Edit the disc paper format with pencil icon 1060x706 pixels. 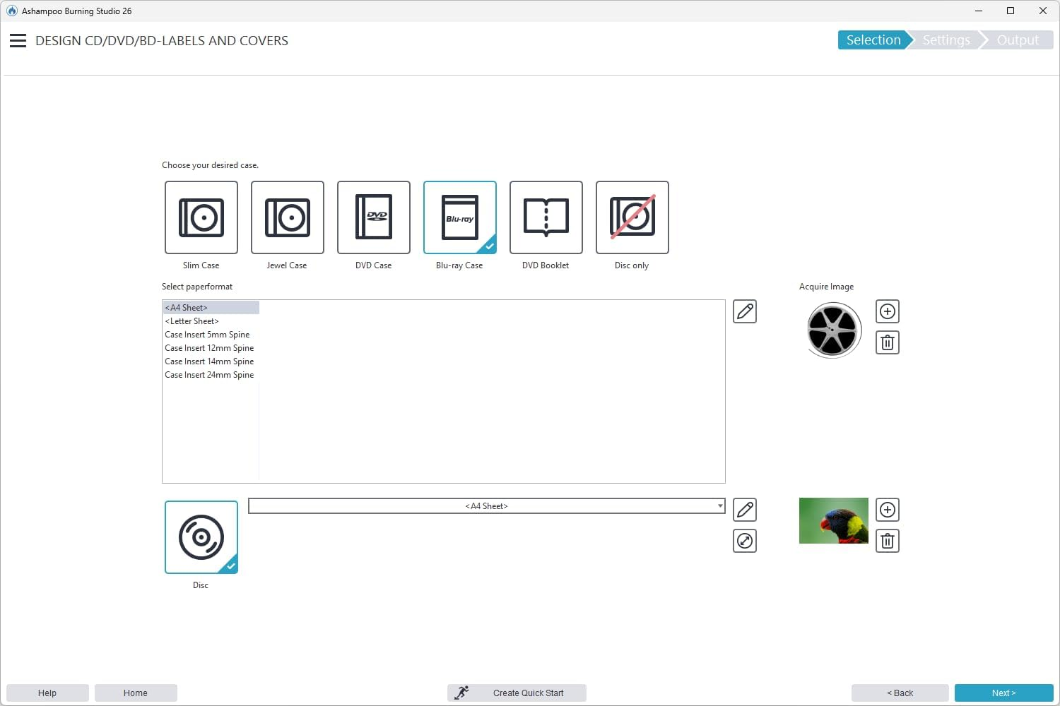(744, 509)
